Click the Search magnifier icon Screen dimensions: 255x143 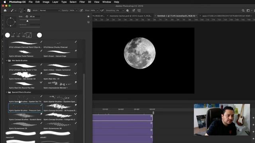tap(243, 11)
